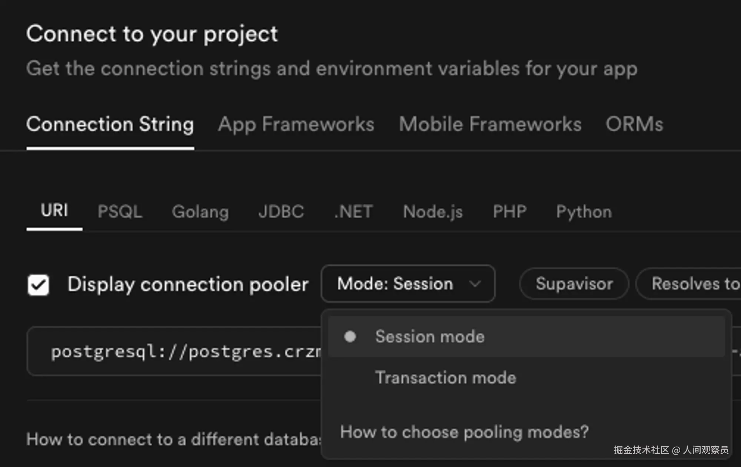The image size is (741, 467).
Task: Switch to PHP connection string
Action: pyautogui.click(x=509, y=212)
